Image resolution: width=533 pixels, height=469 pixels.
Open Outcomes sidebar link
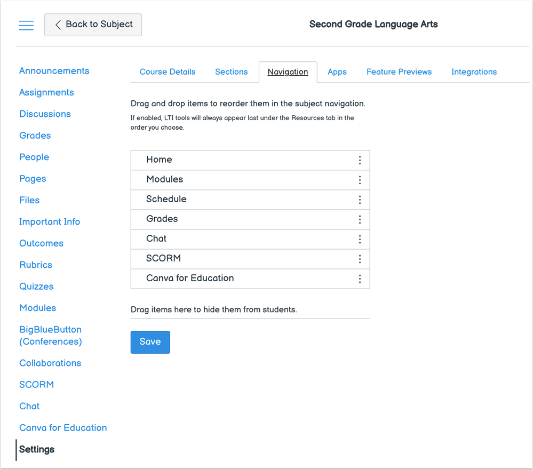[42, 243]
